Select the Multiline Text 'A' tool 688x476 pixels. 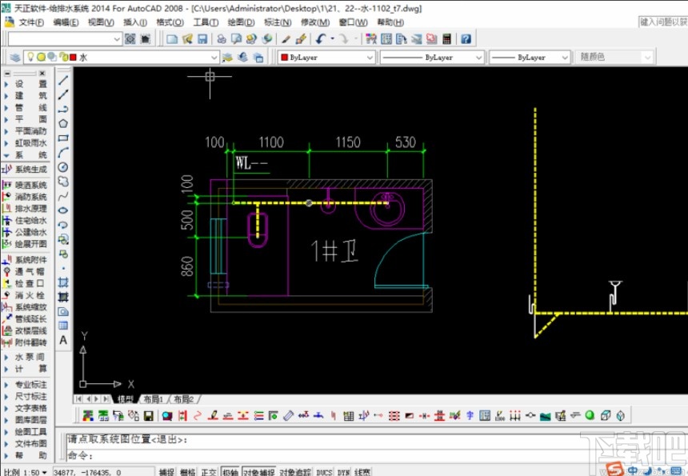pos(63,340)
